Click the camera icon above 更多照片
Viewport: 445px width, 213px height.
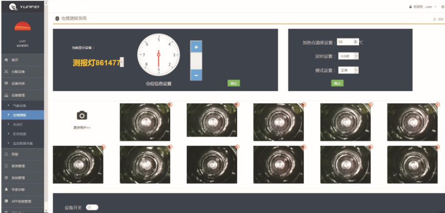coord(82,115)
